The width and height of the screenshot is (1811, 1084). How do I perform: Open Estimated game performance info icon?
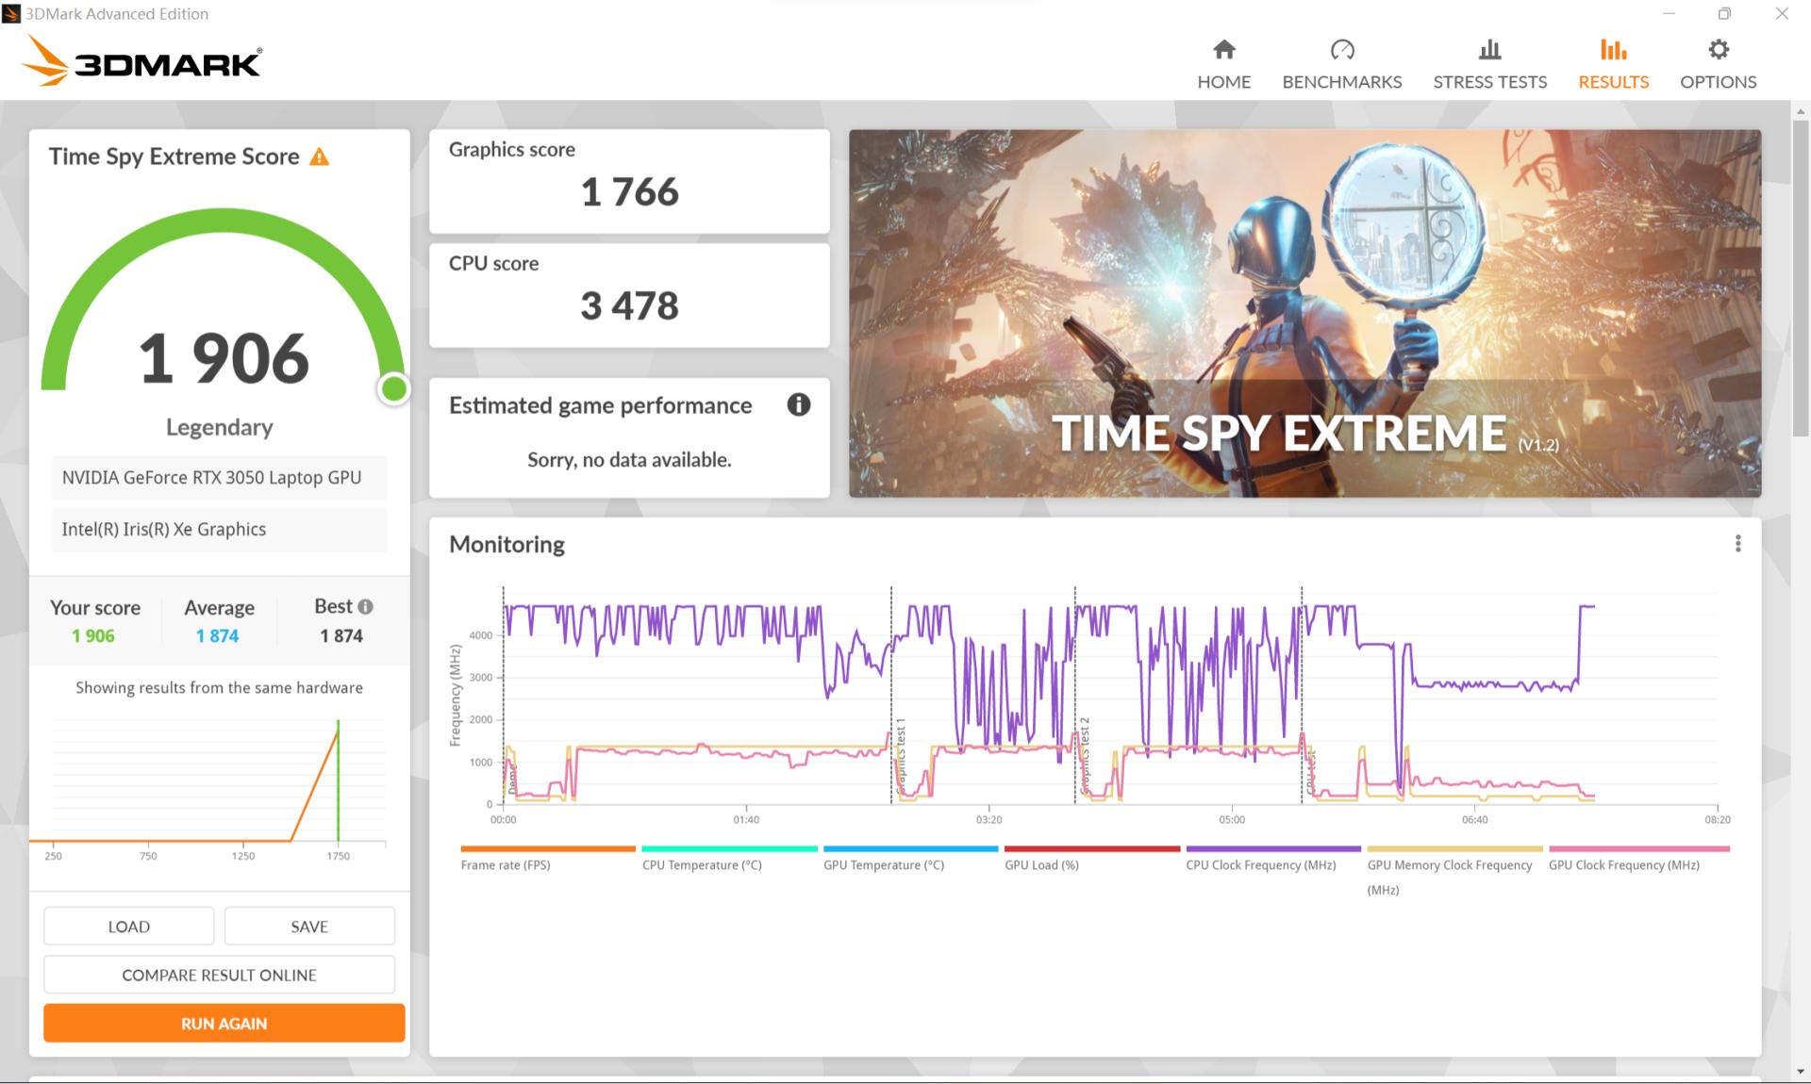tap(798, 404)
